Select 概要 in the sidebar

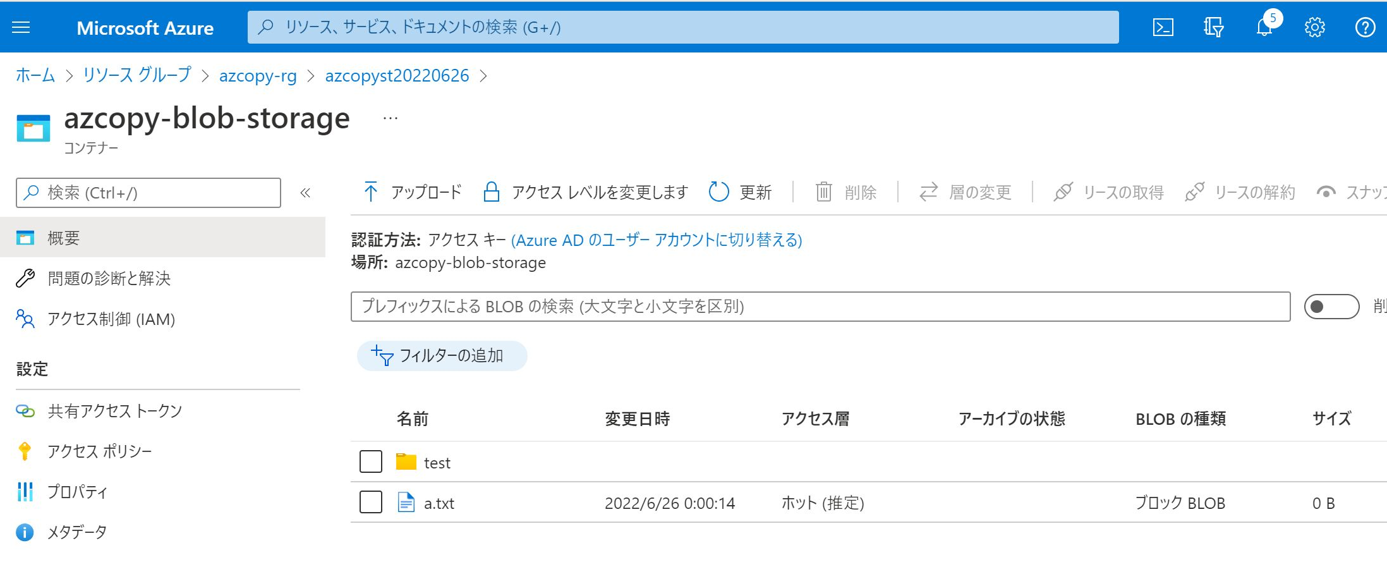coord(162,238)
